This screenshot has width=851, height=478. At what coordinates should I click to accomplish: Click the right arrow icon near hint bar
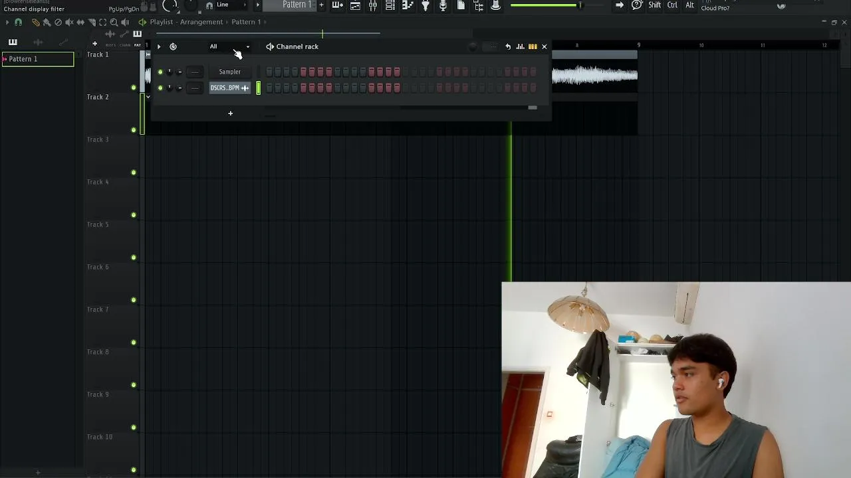point(619,5)
